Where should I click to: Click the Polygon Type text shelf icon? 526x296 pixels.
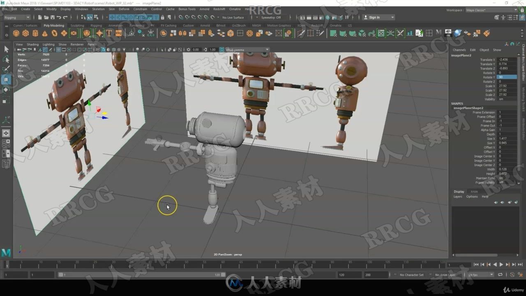pyautogui.click(x=109, y=33)
